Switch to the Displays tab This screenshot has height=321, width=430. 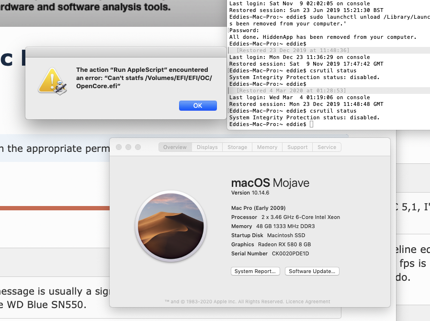[207, 147]
